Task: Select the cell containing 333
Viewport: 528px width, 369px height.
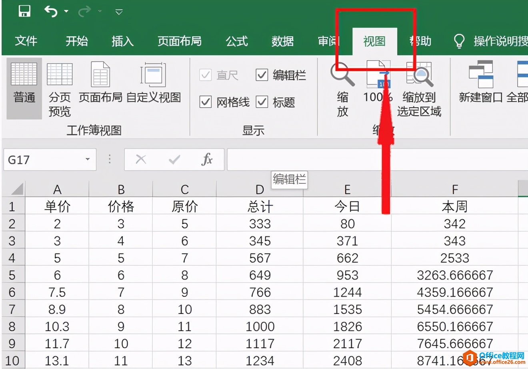Action: [260, 224]
